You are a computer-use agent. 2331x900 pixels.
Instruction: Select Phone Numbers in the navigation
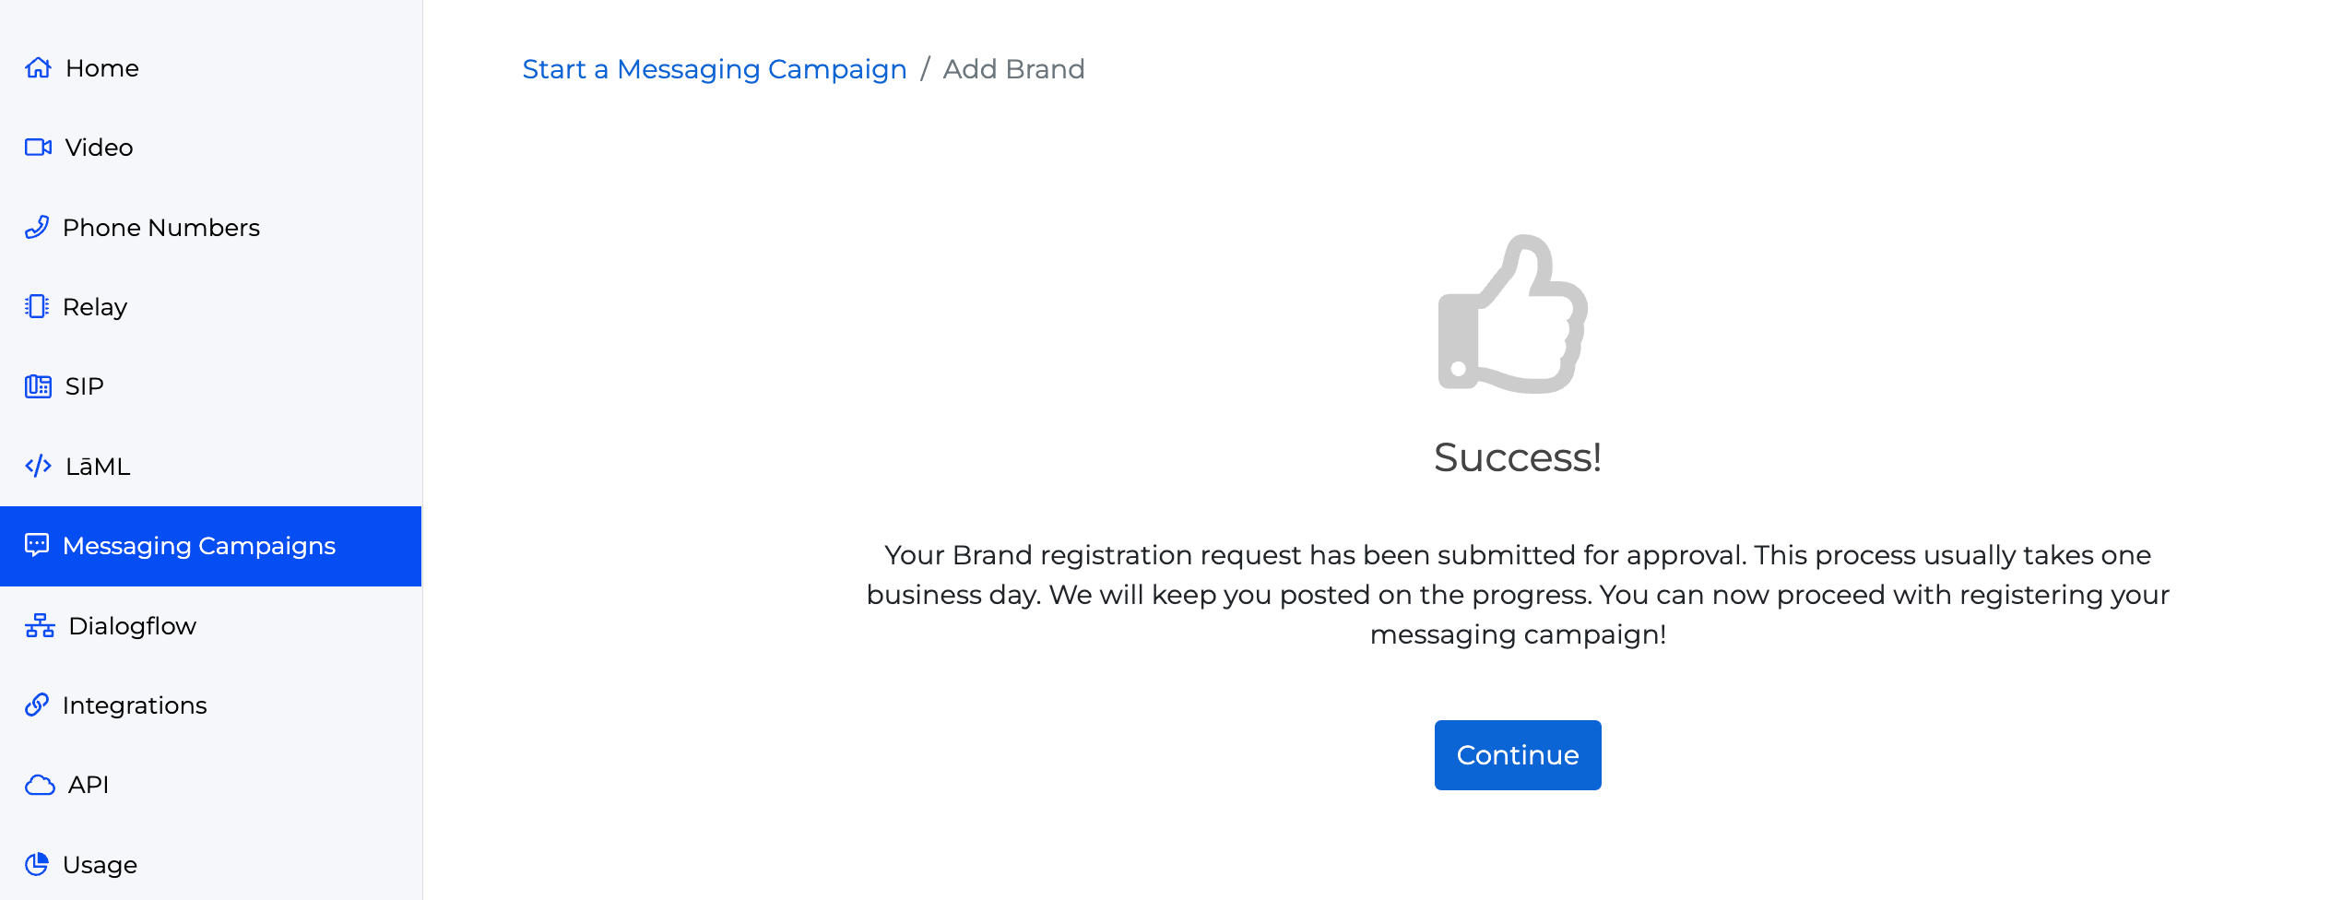point(160,227)
